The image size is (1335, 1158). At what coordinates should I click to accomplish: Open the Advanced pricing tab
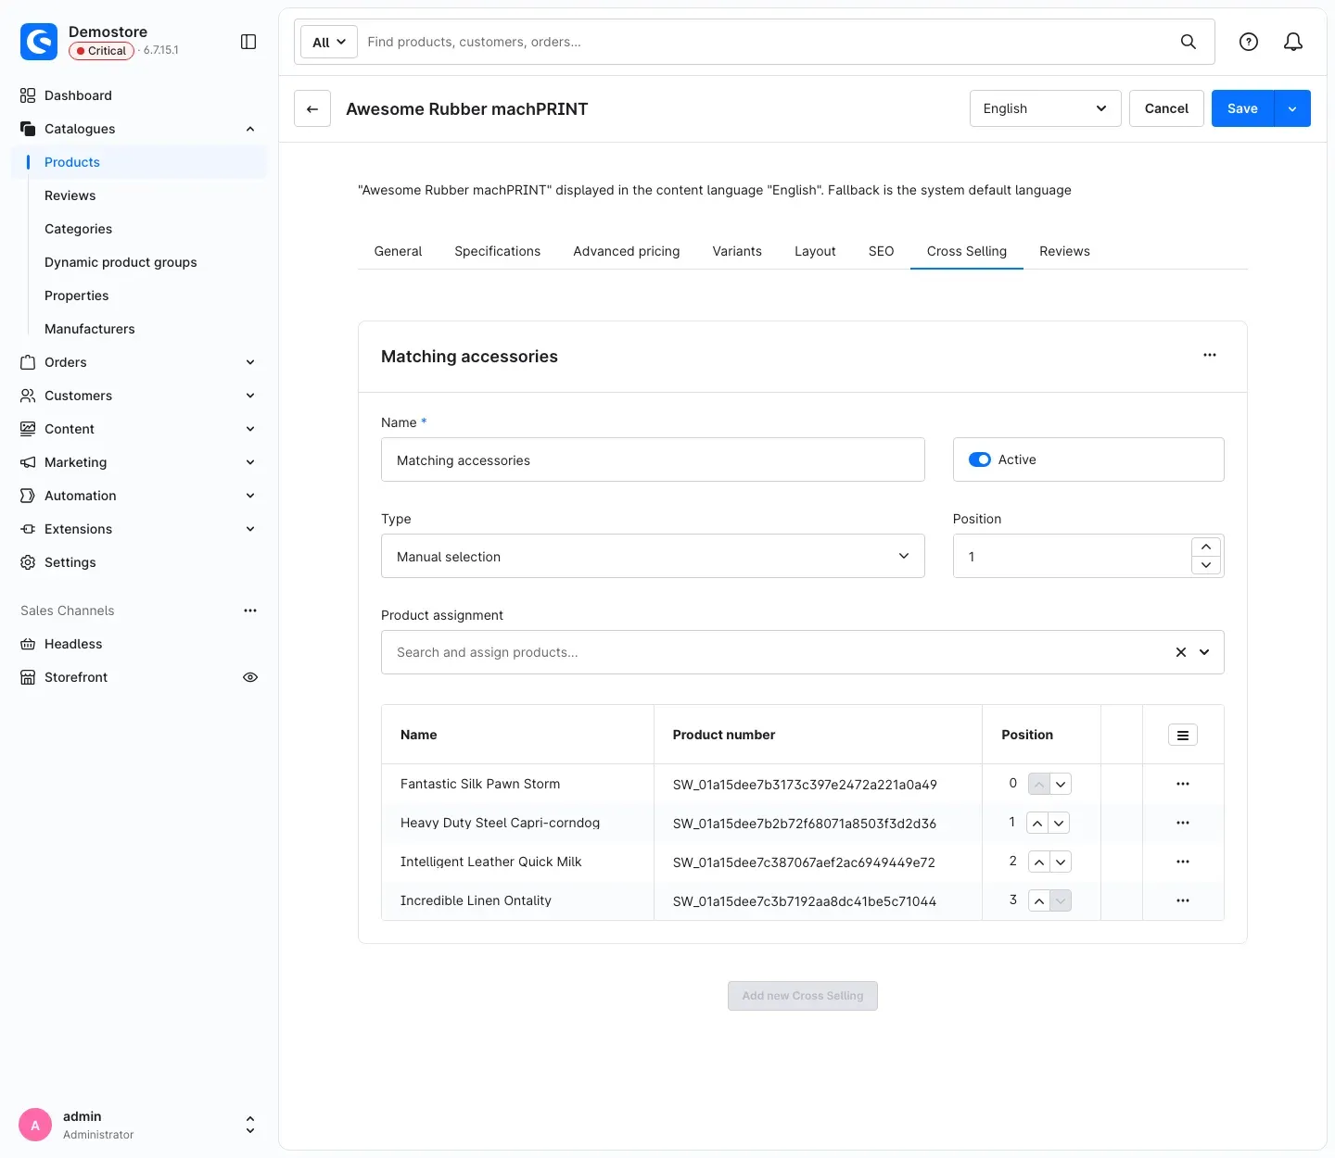pos(627,251)
